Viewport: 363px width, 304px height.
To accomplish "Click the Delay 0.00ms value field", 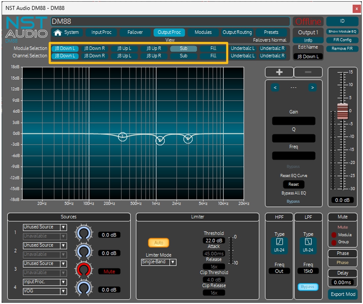I will coord(342,282).
